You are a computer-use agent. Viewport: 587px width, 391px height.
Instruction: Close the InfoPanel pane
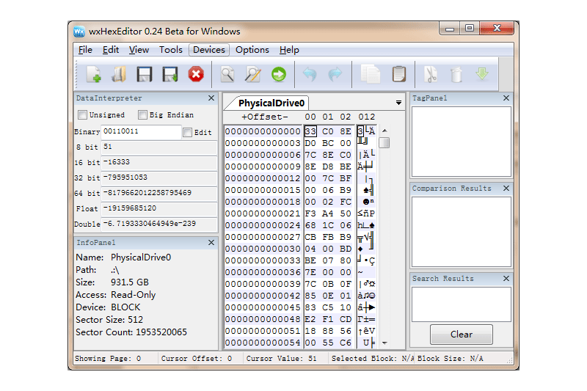coord(211,243)
